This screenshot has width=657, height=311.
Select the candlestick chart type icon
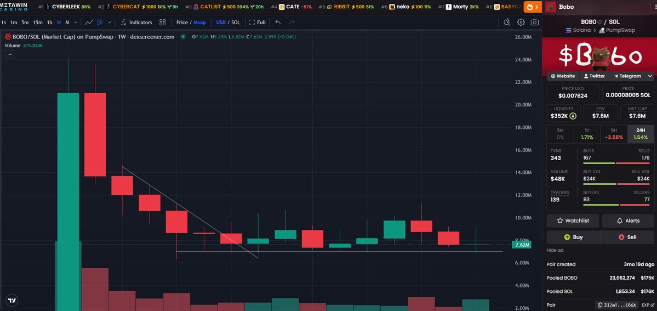[100, 22]
